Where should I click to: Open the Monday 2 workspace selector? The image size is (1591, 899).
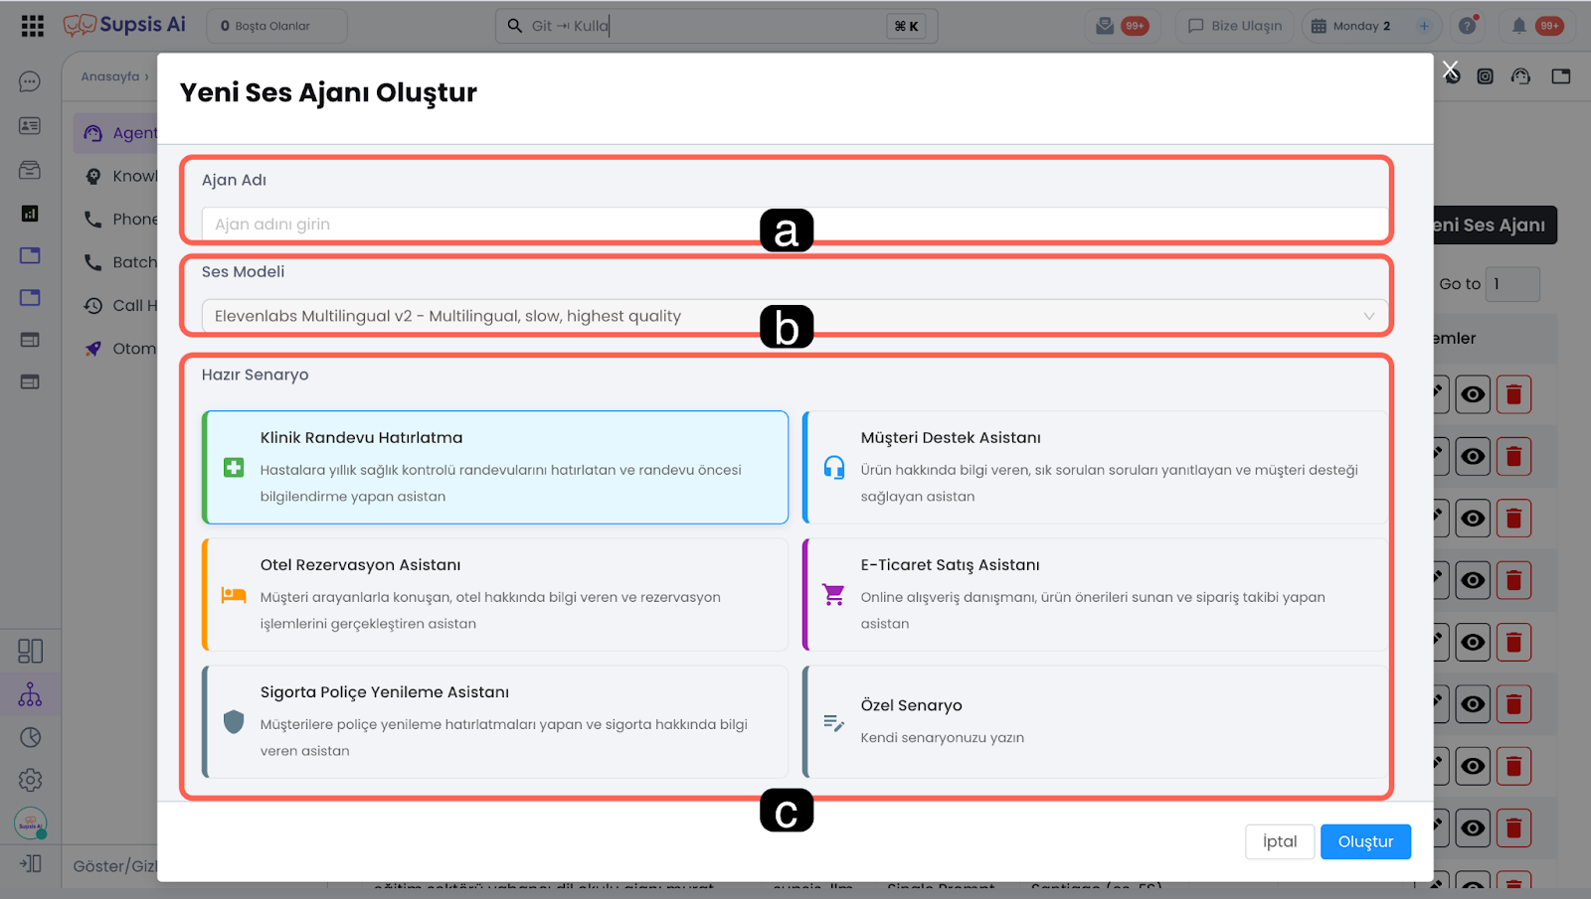pos(1360,26)
